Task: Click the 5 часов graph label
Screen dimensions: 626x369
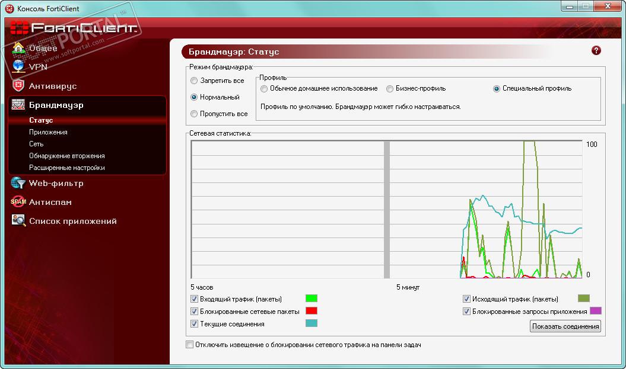Action: [x=202, y=287]
